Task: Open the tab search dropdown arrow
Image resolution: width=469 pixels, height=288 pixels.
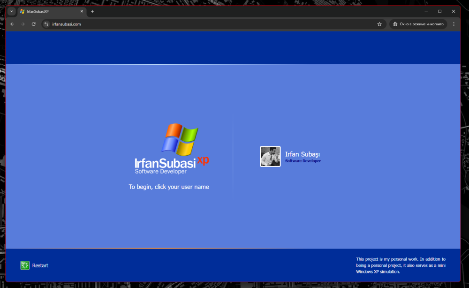Action: pos(12,11)
